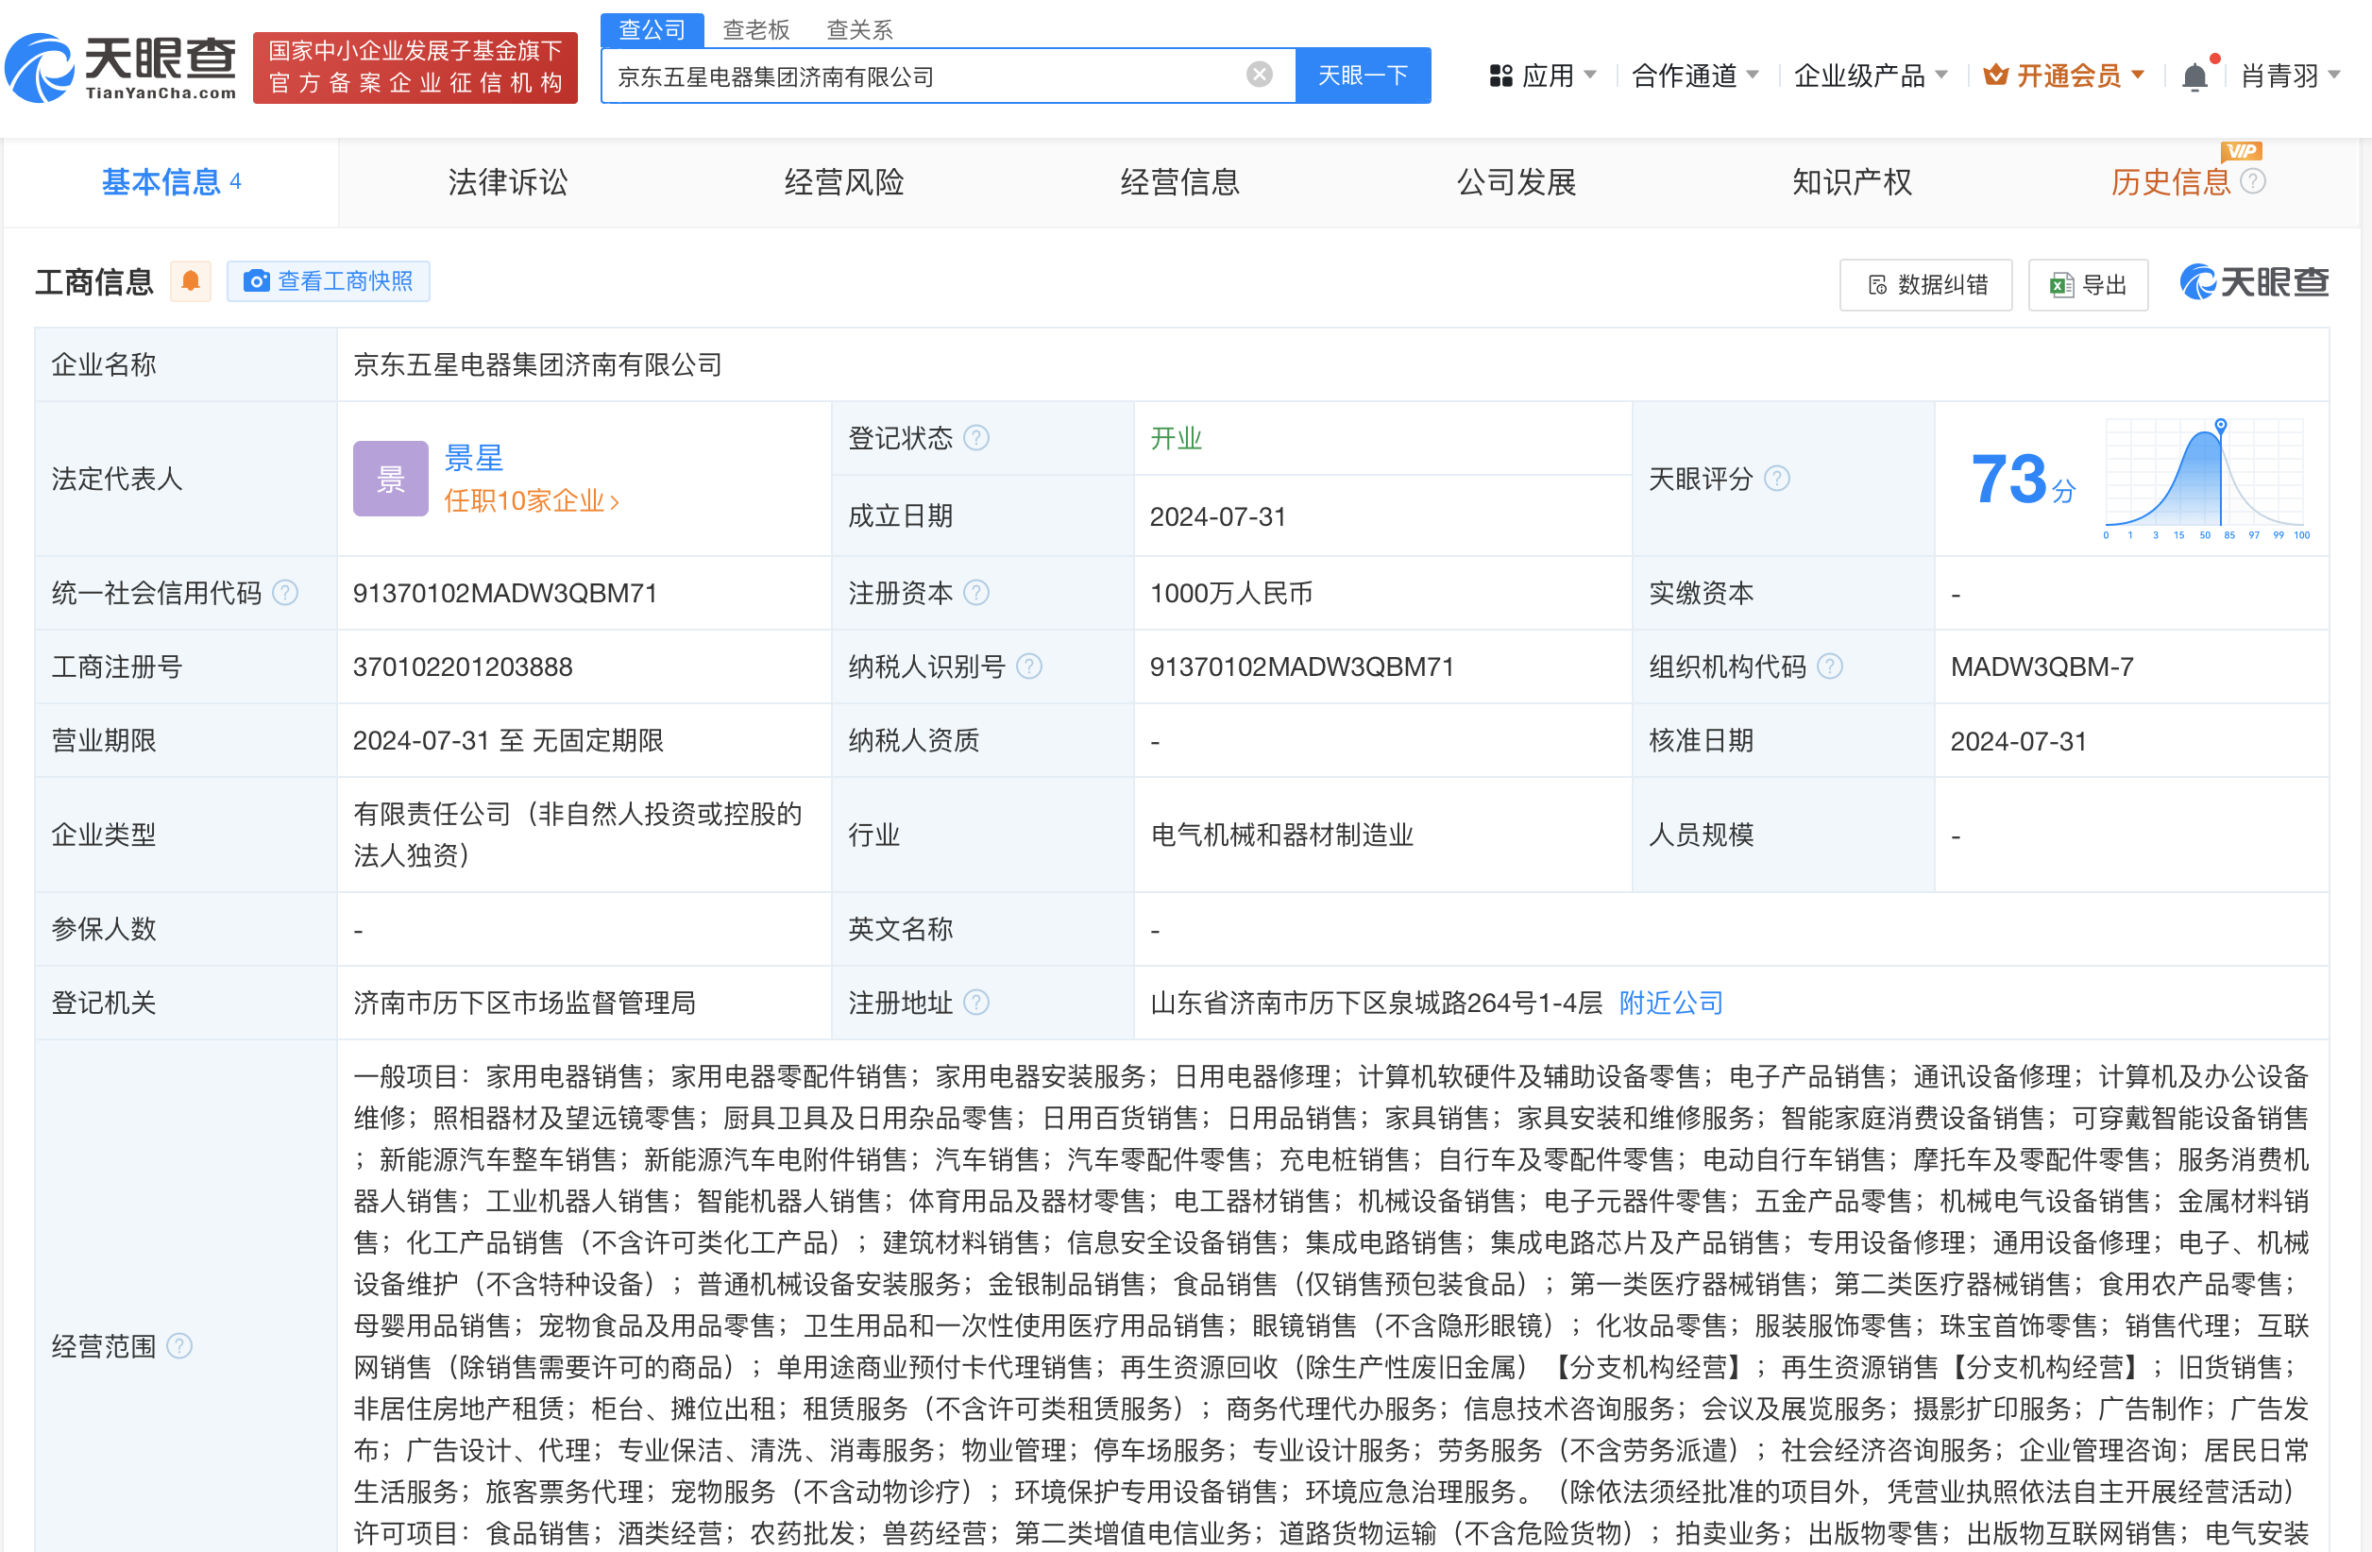Click help icon beside 历史信息 tab

click(x=2252, y=181)
